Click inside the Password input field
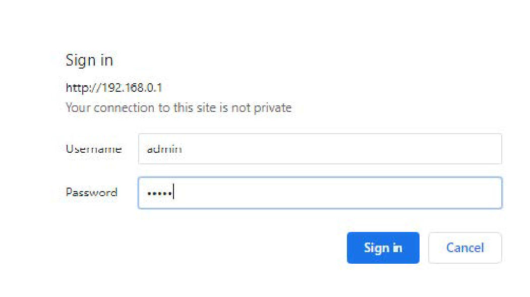Viewport: 530px width, 297px height. click(x=320, y=193)
